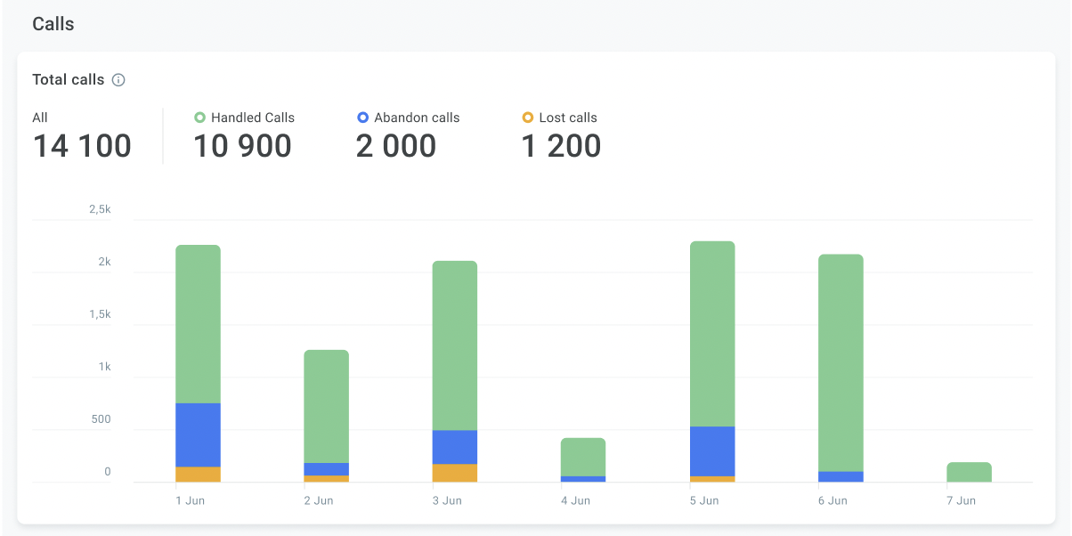Screen dimensions: 1072x536
Task: Click the Total calls card title
Action: 69,80
